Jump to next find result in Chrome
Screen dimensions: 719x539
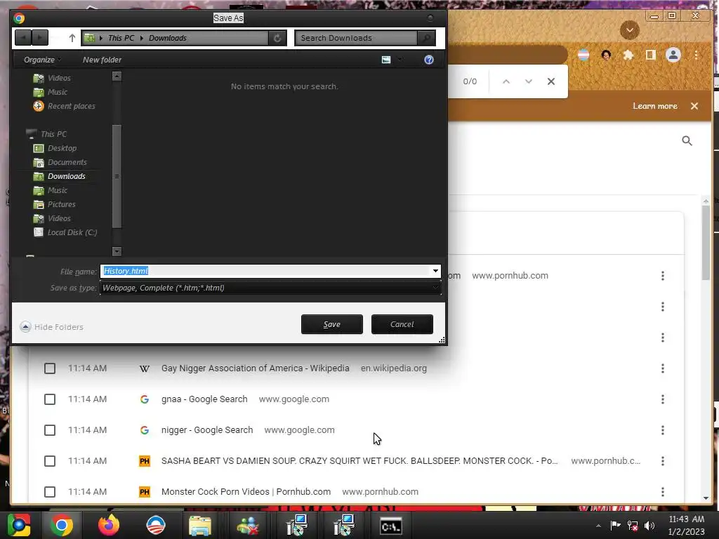(x=529, y=81)
